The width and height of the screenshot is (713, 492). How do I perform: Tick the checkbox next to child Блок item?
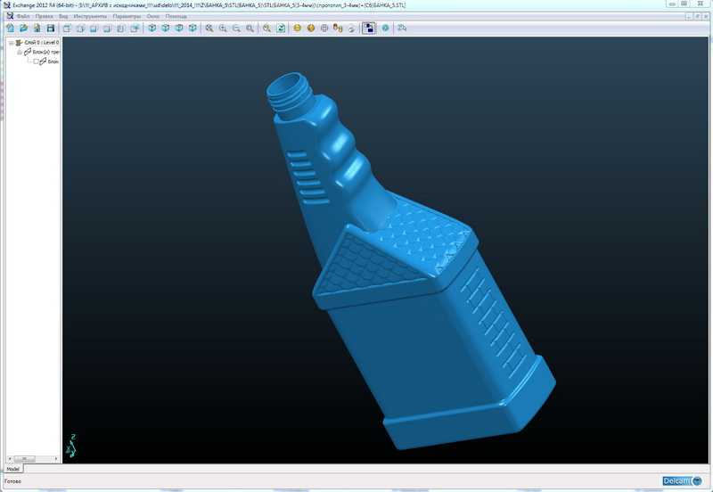pyautogui.click(x=36, y=61)
